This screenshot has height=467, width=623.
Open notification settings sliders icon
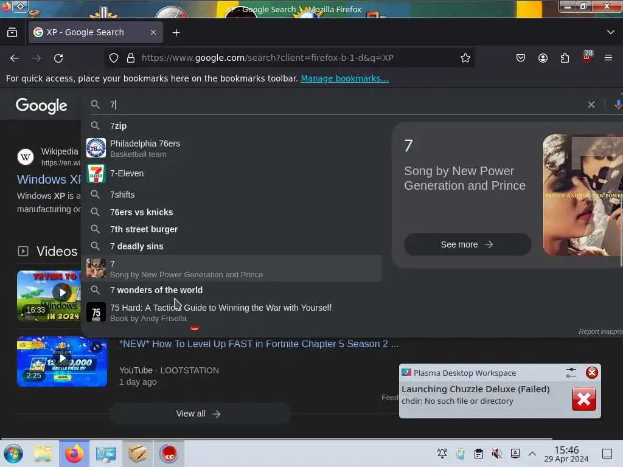[x=571, y=373]
